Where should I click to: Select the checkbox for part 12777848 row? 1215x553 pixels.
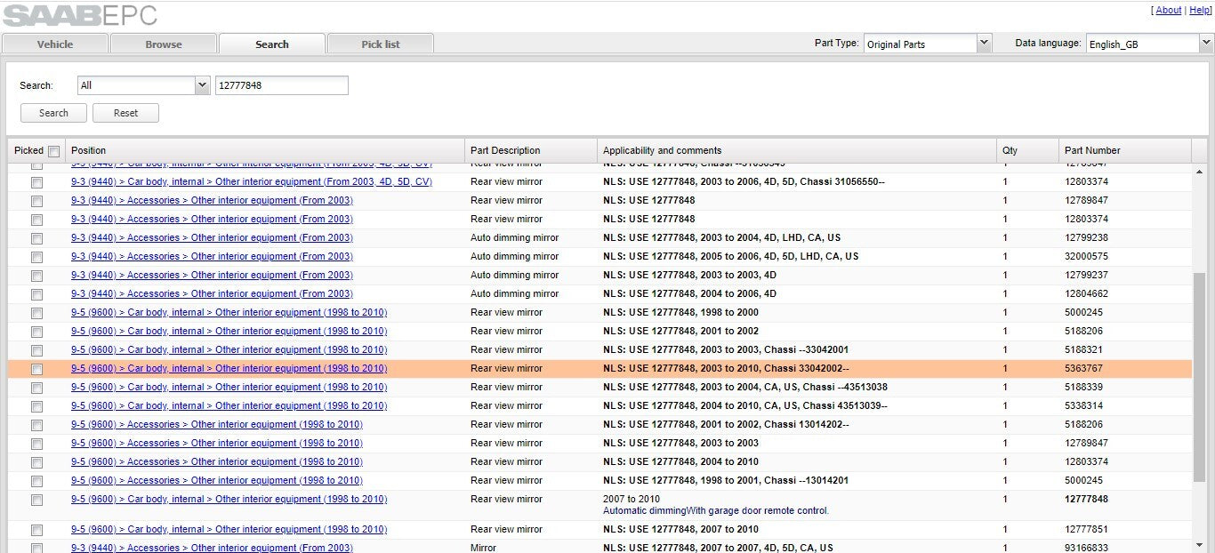[x=36, y=500]
